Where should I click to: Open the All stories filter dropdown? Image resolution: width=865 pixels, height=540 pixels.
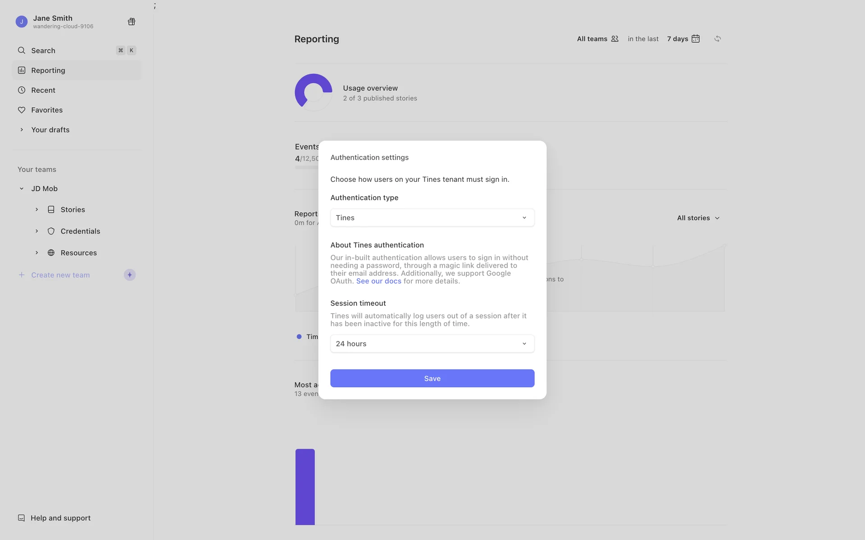coord(698,218)
